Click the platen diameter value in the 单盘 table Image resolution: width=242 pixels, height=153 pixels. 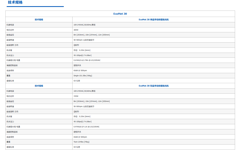[x=92, y=35]
